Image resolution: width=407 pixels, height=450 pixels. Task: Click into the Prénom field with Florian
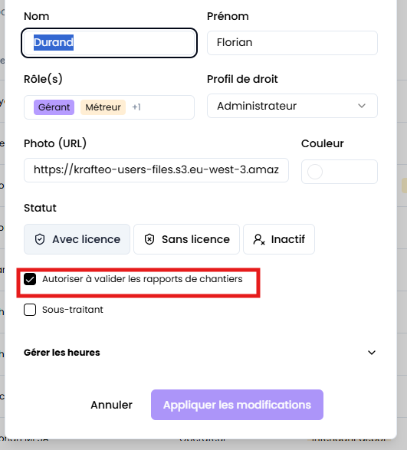292,43
